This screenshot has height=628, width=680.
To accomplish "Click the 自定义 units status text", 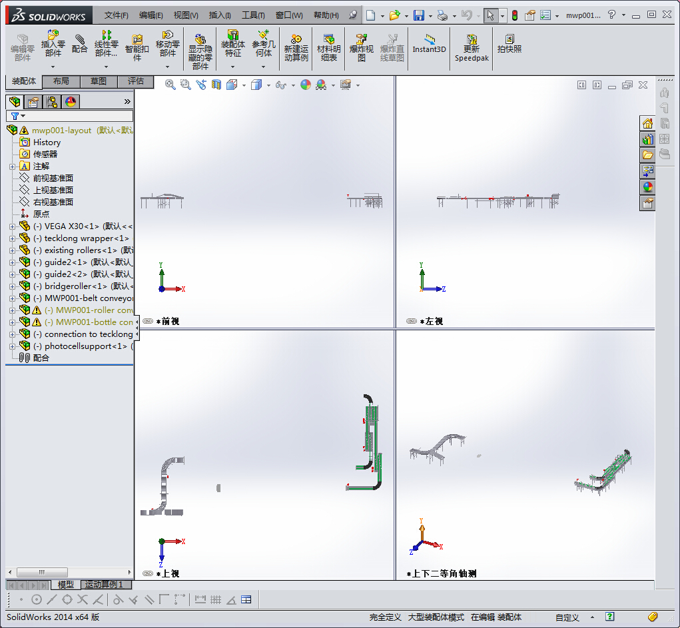I will tap(567, 617).
